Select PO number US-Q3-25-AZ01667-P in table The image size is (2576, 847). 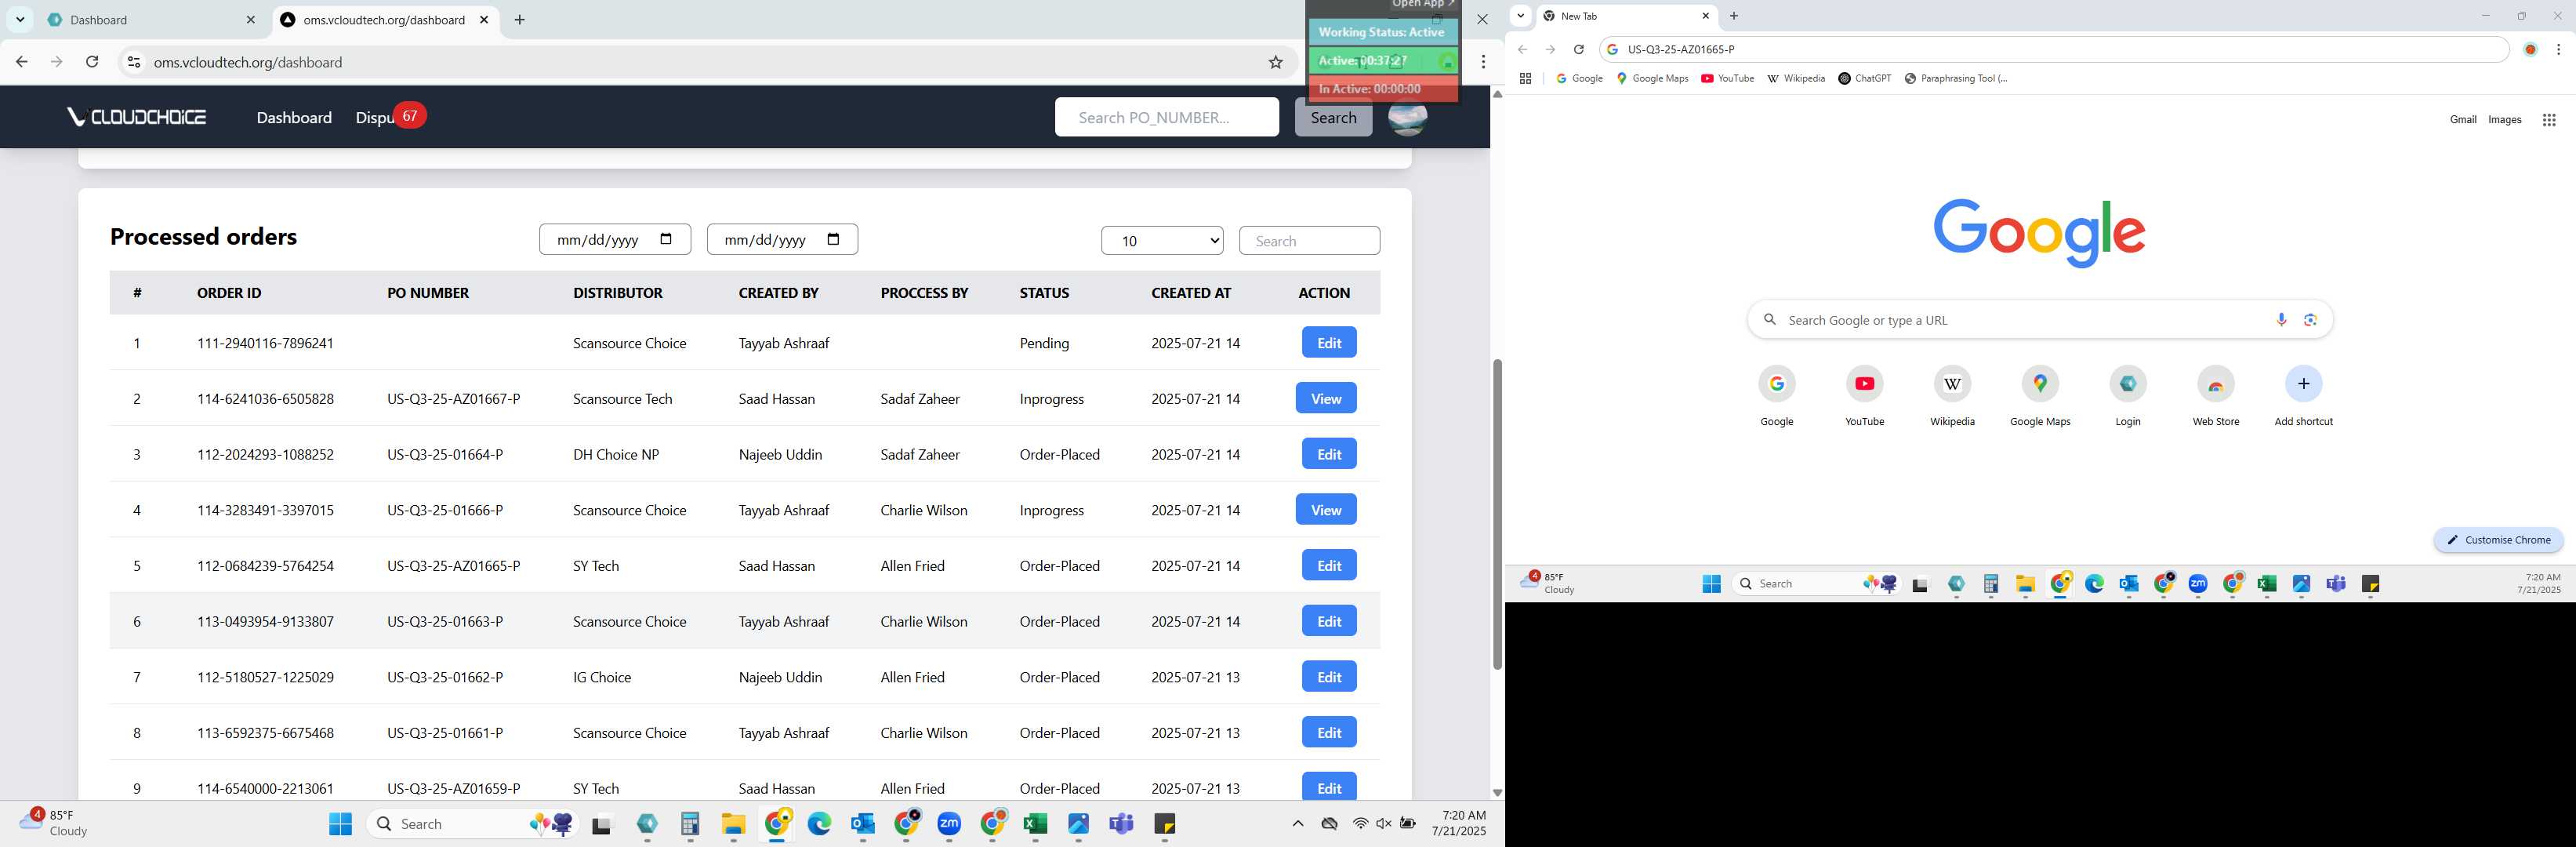(453, 399)
